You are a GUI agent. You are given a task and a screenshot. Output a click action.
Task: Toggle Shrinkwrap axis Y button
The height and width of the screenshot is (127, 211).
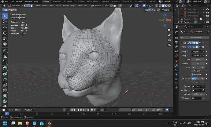[x=198, y=67]
